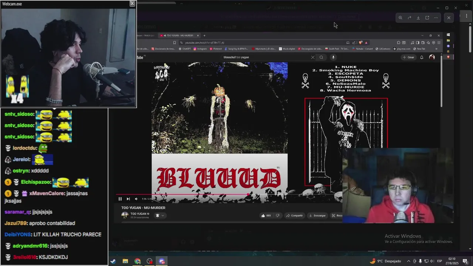Like the TOO YUGAN video
The width and height of the screenshot is (473, 266).
coord(266,215)
